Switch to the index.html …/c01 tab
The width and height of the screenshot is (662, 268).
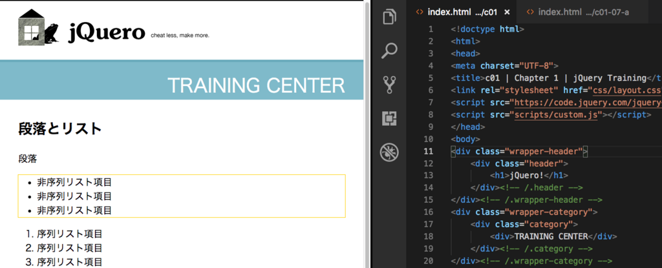coord(463,12)
